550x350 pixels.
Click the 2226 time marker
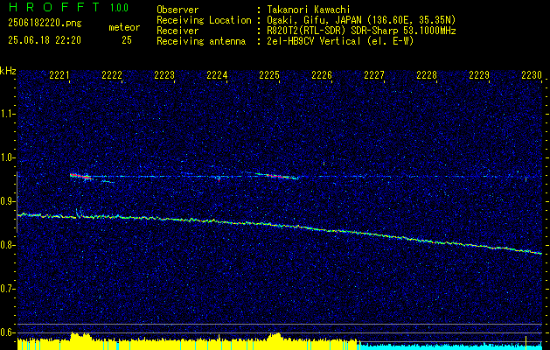322,74
